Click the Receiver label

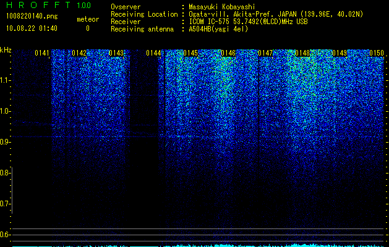(x=126, y=22)
